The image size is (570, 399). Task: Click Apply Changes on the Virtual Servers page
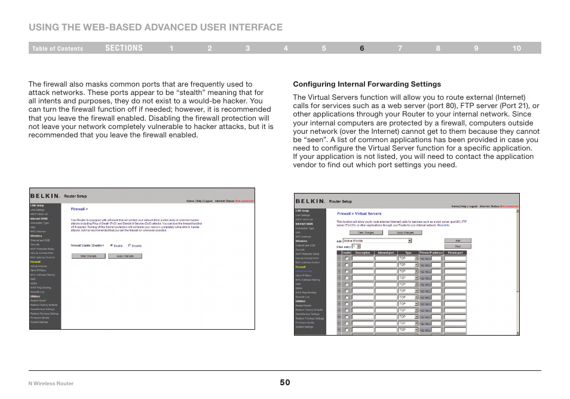click(405, 232)
